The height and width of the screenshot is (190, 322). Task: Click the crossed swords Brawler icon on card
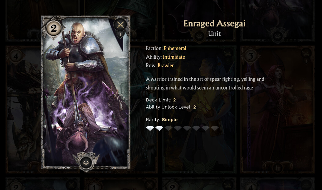point(120,25)
